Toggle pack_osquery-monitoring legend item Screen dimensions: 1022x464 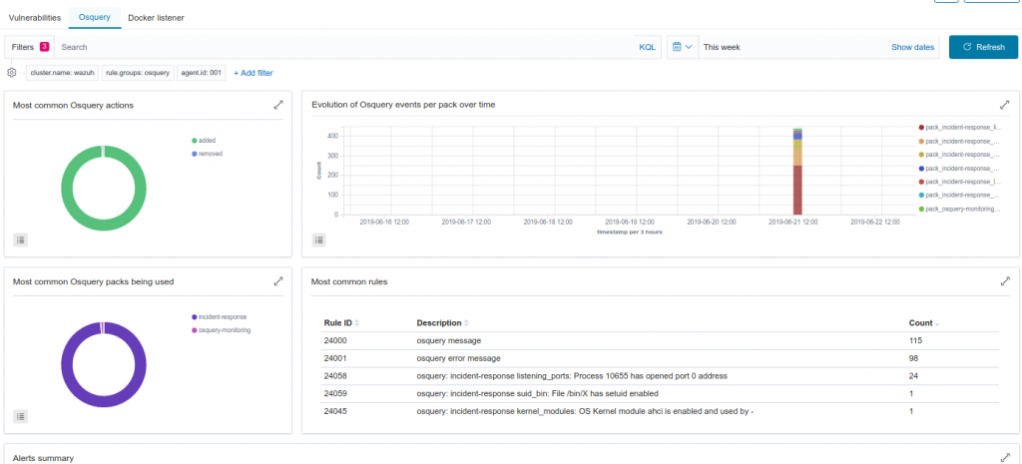[x=959, y=209]
